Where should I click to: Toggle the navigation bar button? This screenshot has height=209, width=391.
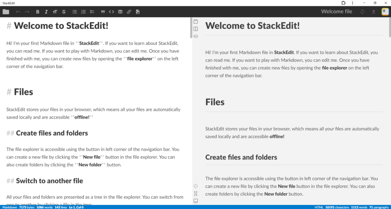[x=196, y=21]
